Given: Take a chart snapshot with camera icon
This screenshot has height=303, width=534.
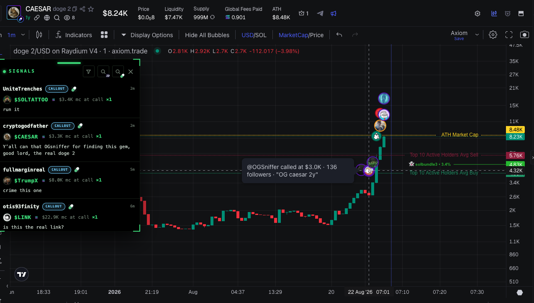Looking at the screenshot, I should [x=524, y=35].
